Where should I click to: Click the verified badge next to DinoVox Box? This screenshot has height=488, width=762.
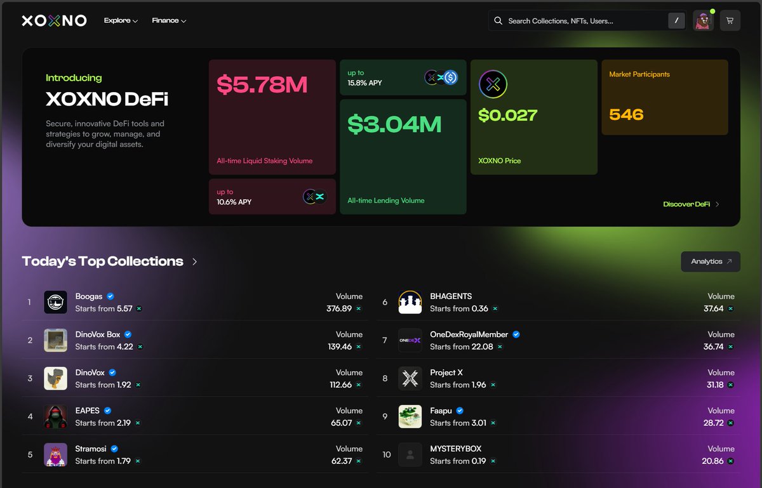coord(128,334)
